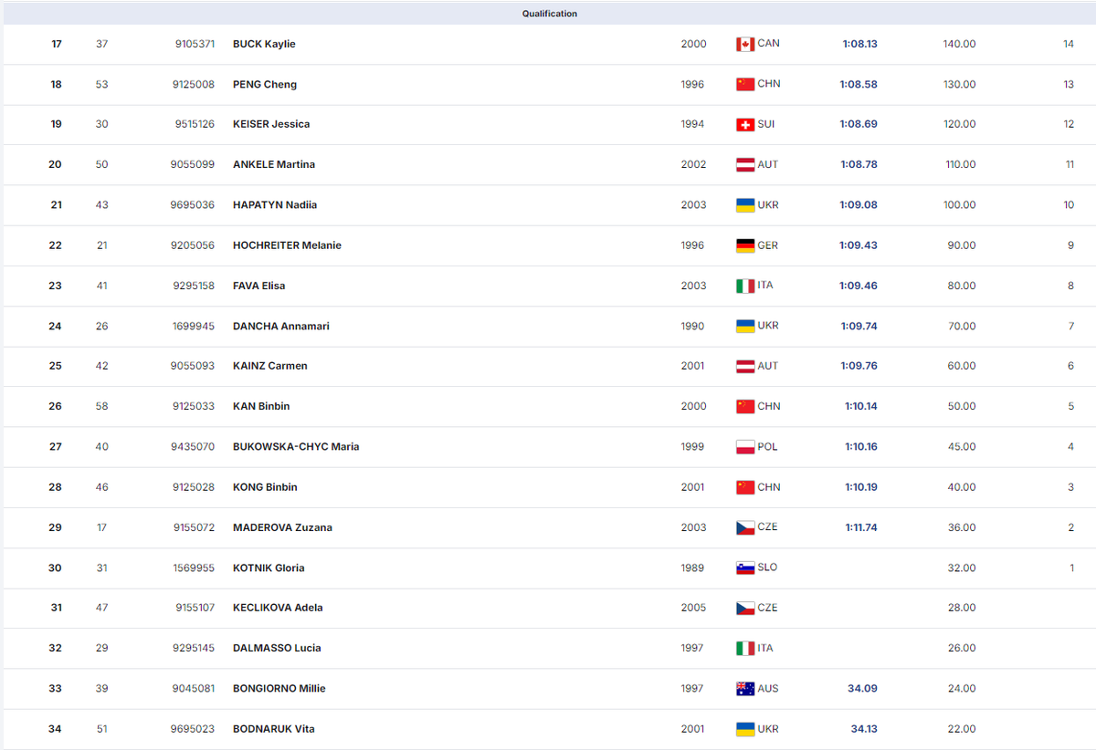Screen dimensions: 1096x750
Task: Click the Czech flag in MADEROVA Zuzana's row
Action: click(744, 527)
